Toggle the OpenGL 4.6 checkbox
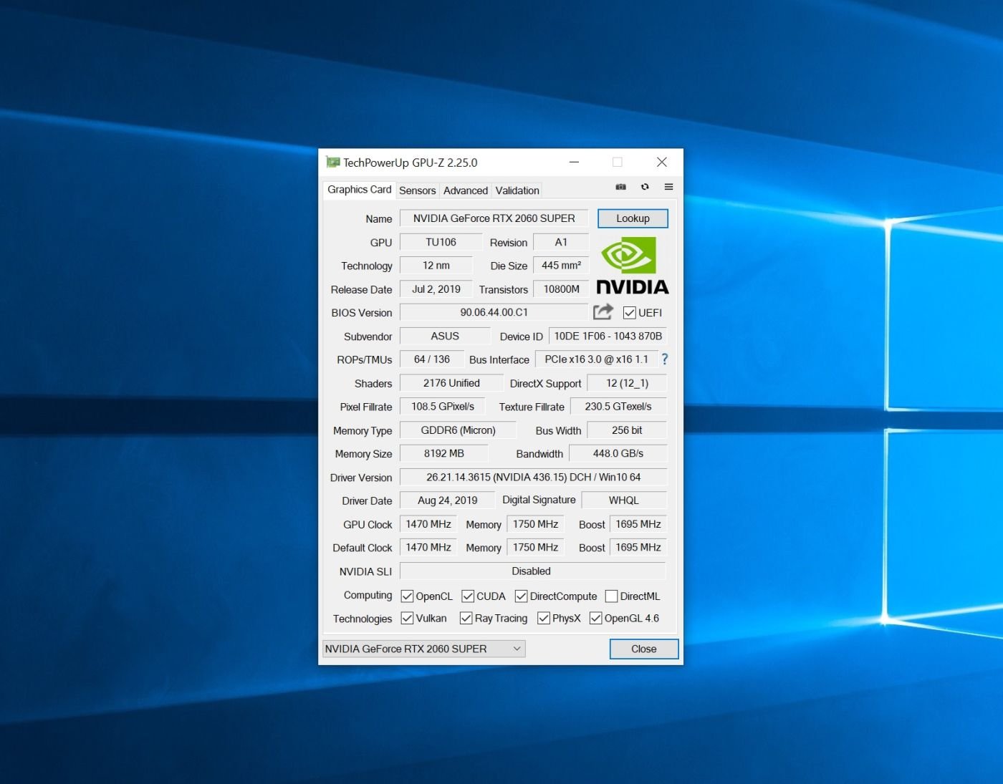 (x=595, y=618)
